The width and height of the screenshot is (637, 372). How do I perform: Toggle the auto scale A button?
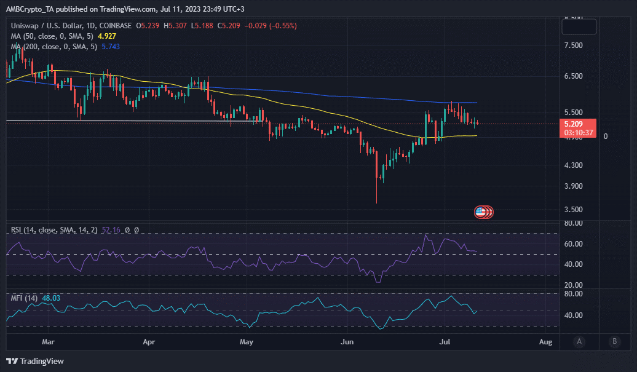coord(579,341)
